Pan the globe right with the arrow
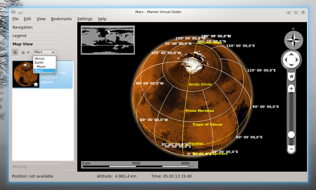The height and width of the screenshot is (190, 316). pos(297,60)
